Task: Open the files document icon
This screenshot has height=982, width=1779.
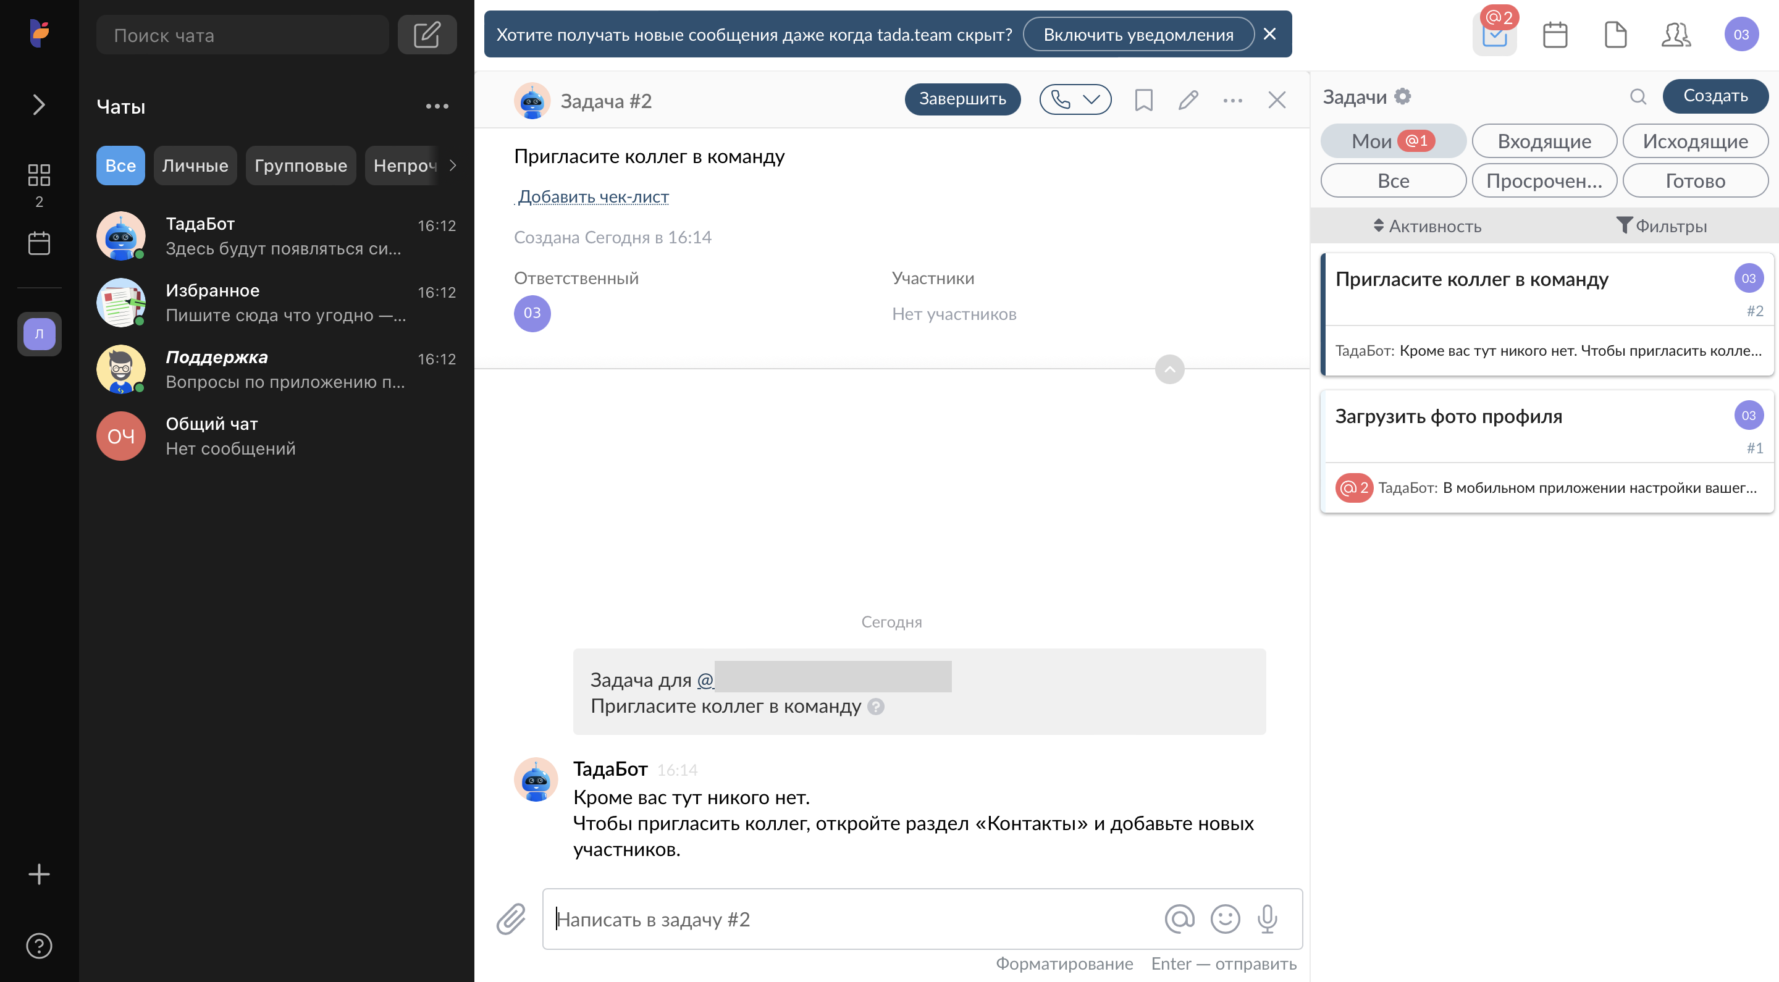Action: tap(1616, 35)
